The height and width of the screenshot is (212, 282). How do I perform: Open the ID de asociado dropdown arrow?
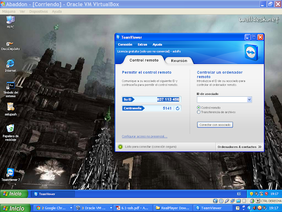[249, 99]
